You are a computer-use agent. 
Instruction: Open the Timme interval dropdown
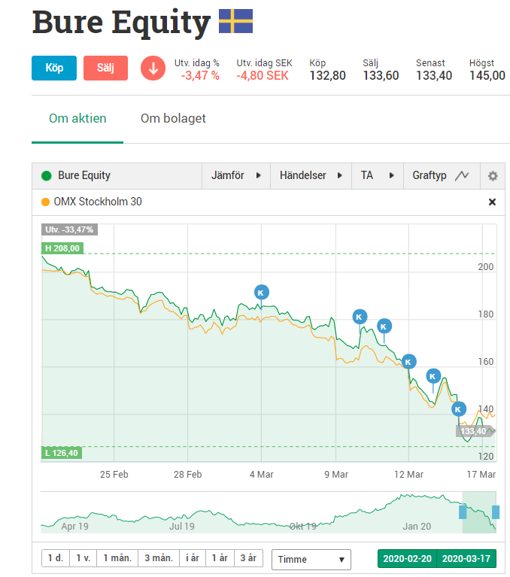[x=311, y=560]
